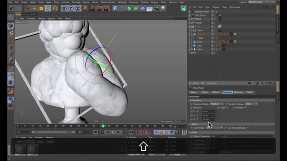Screen dimensions: 287x161
Task: Add a light object
Action: pos(163,8)
